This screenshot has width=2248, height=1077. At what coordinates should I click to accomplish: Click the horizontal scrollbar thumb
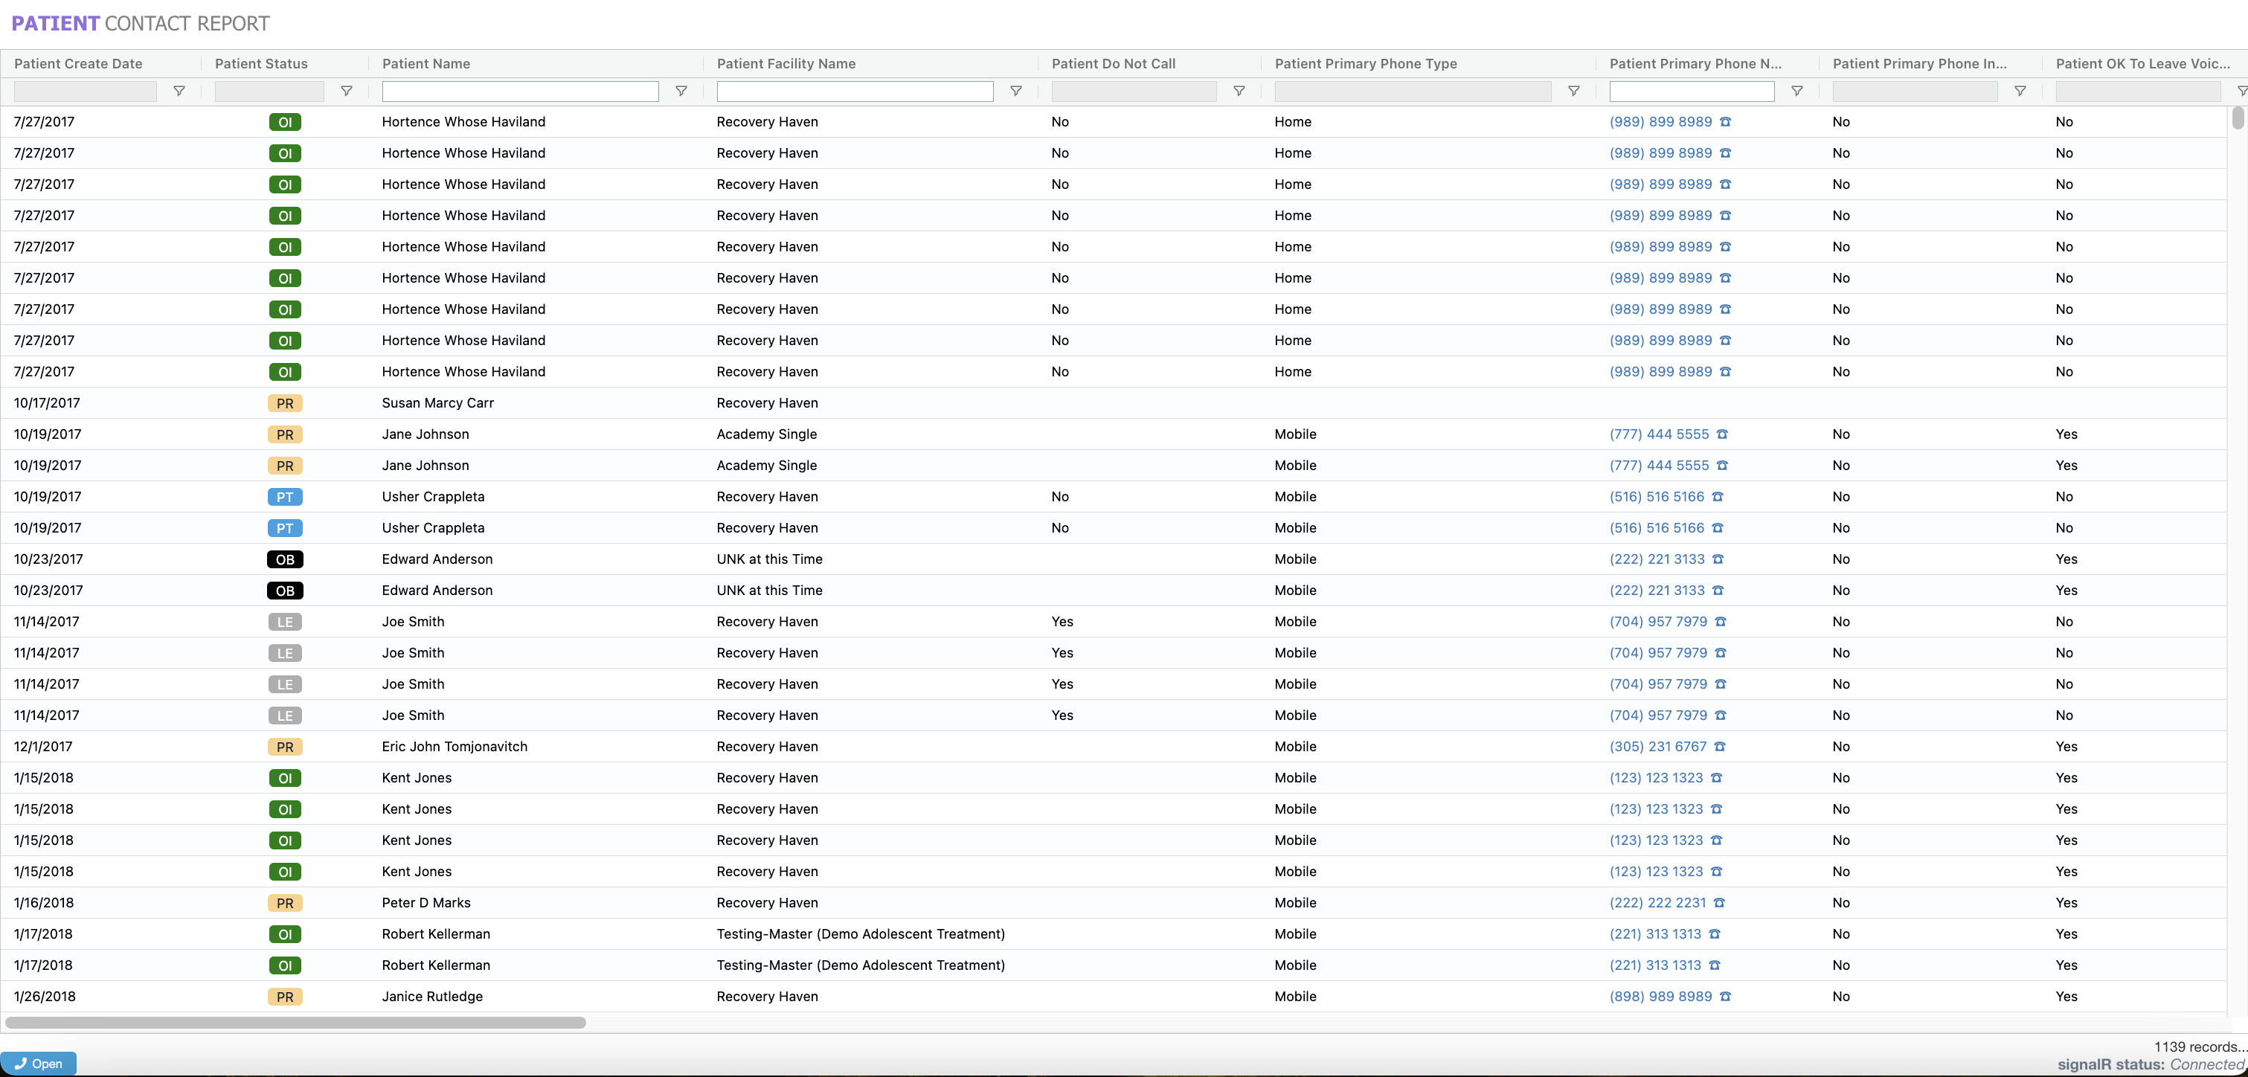(x=295, y=1022)
